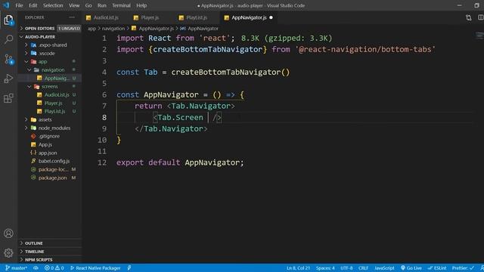
Task: Collapse the screens folder
Action: (x=49, y=87)
